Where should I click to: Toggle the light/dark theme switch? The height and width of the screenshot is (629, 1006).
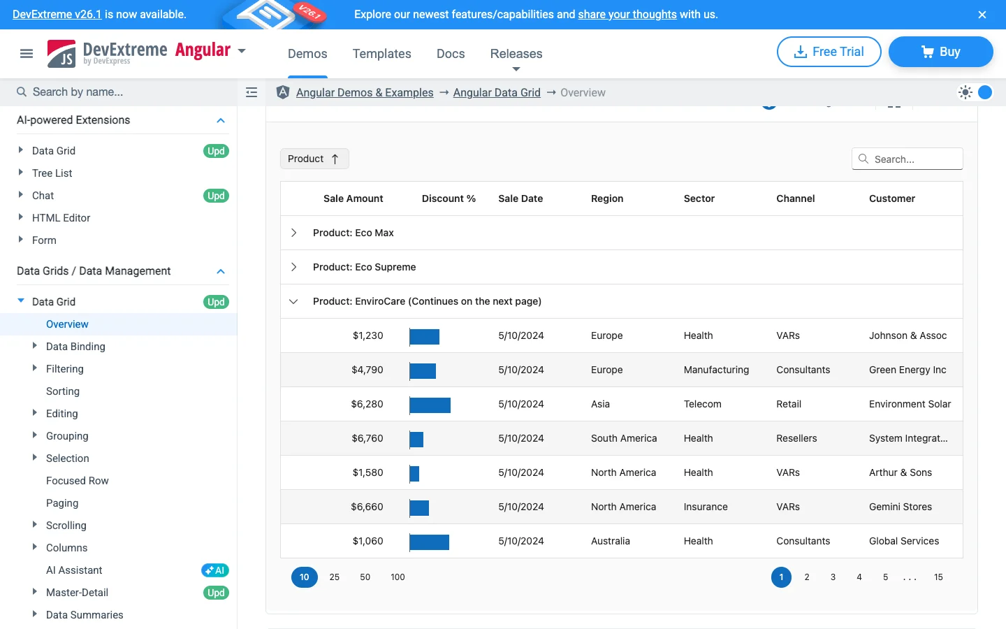click(975, 92)
